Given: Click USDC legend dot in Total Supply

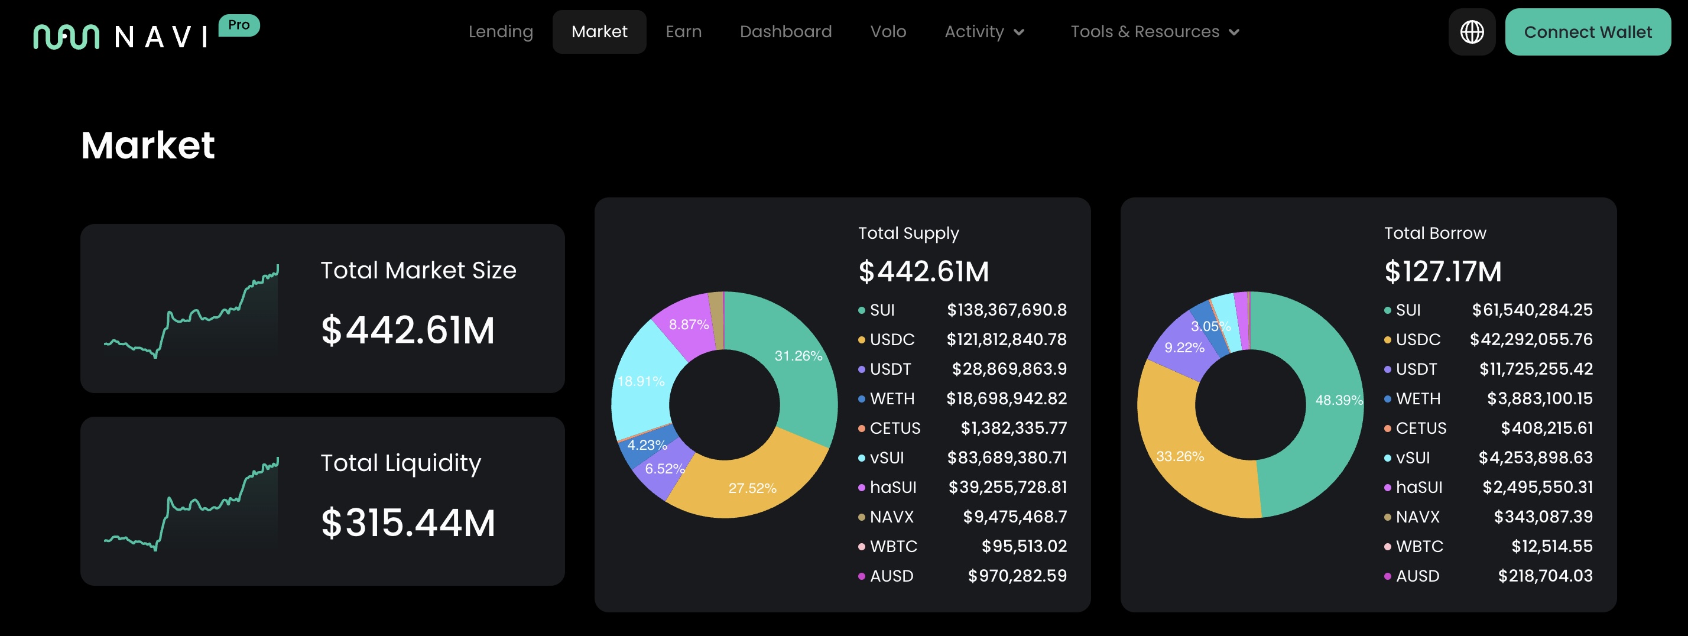Looking at the screenshot, I should pos(861,340).
